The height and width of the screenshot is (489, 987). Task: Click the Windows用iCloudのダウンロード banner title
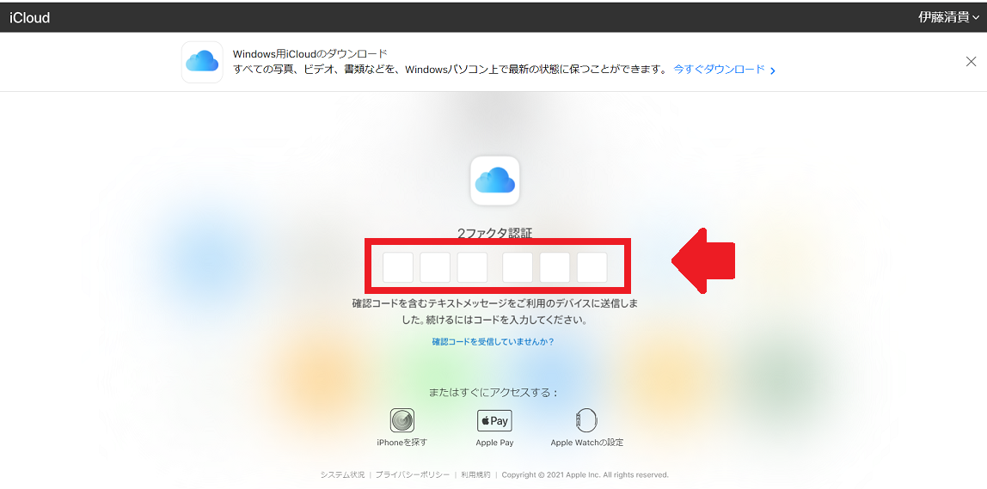coord(310,53)
